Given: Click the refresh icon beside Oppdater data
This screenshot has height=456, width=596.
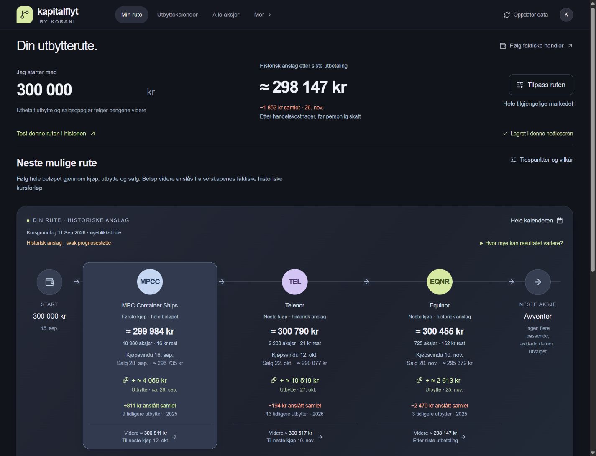Looking at the screenshot, I should [x=506, y=15].
